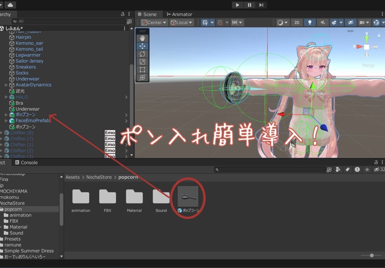Click the Pause button

(x=249, y=5)
